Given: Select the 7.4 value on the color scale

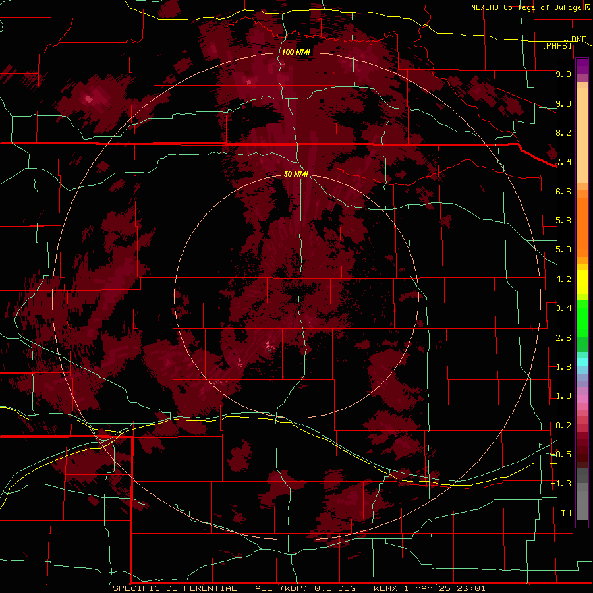Looking at the screenshot, I should click(563, 162).
